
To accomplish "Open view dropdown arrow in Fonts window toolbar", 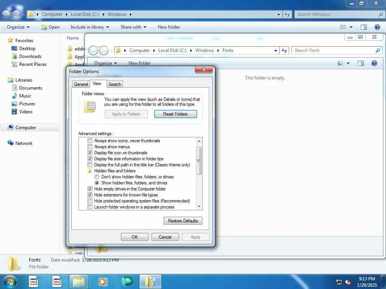I will 348,63.
